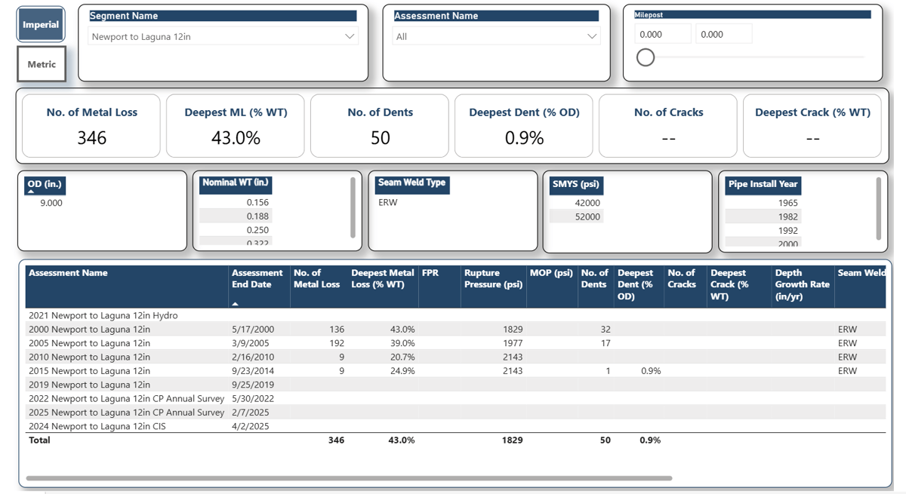Select the 2005 Newport to Laguna 12in row
Image resolution: width=906 pixels, height=494 pixels.
89,343
